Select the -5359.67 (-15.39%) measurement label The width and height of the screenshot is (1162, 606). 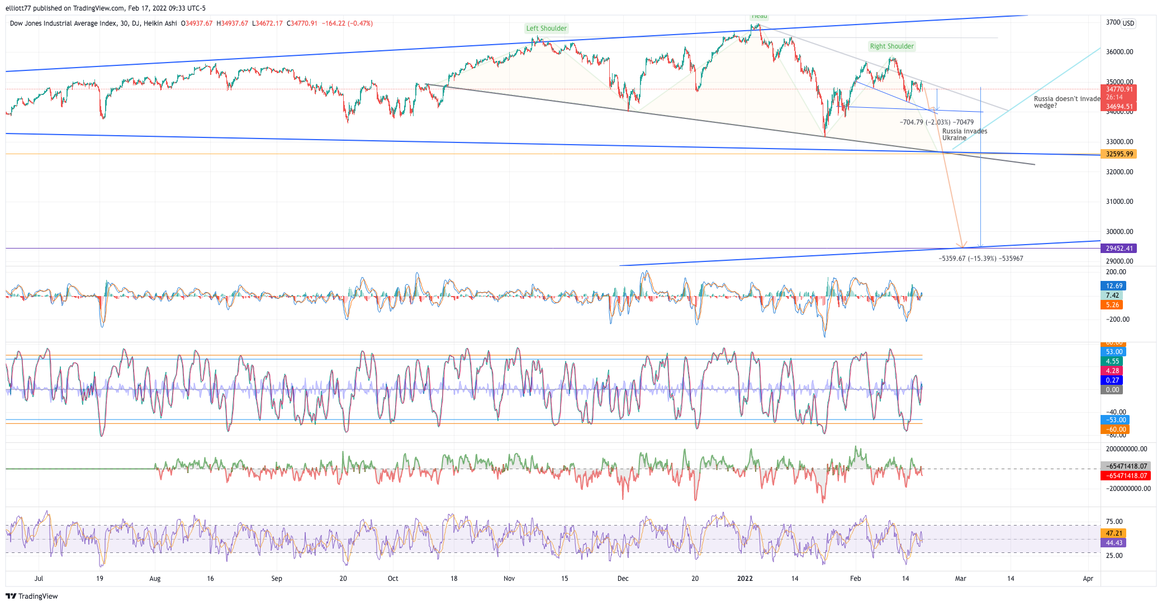[981, 259]
